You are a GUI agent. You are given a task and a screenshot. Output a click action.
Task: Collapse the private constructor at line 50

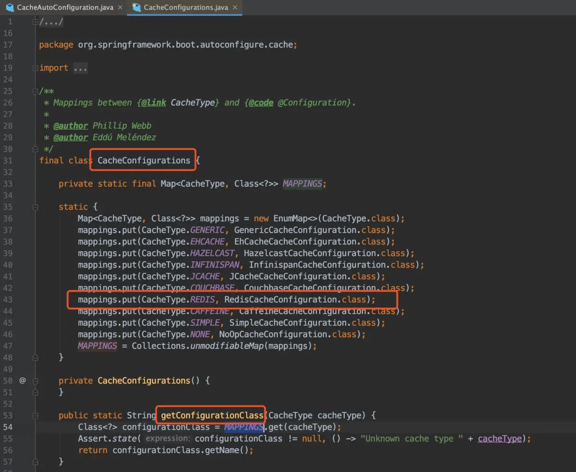[x=35, y=381]
